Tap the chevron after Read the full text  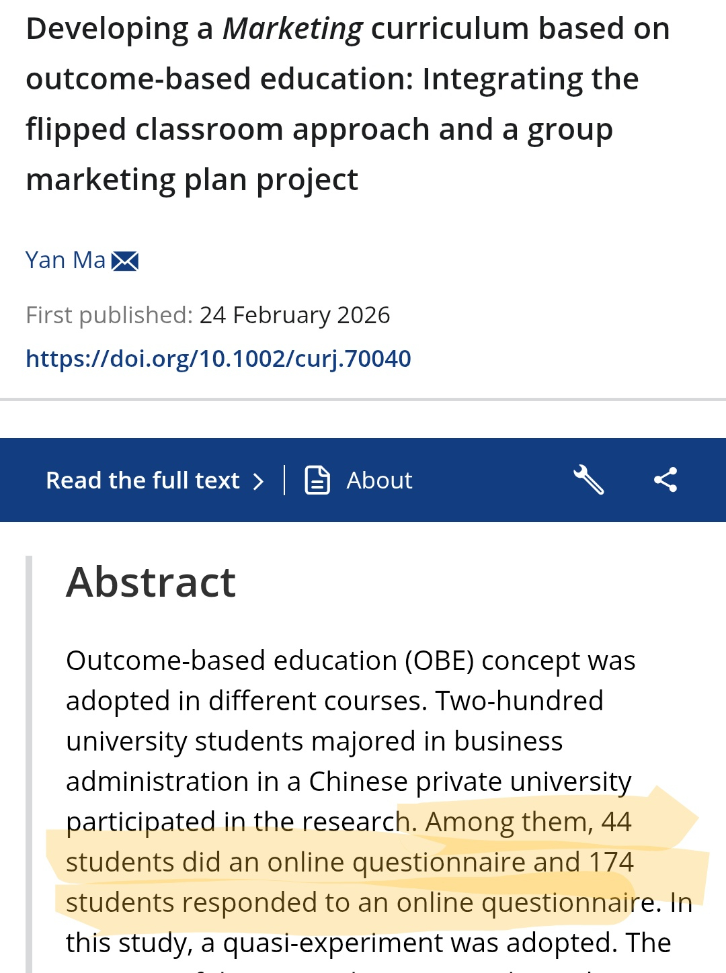258,481
